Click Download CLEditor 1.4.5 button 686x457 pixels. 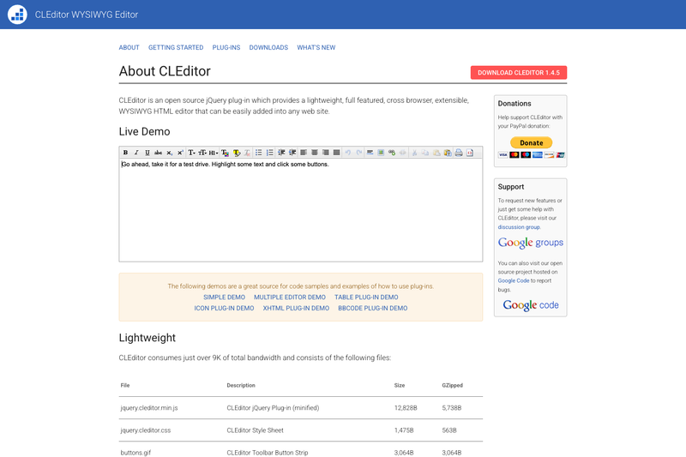[x=519, y=73]
